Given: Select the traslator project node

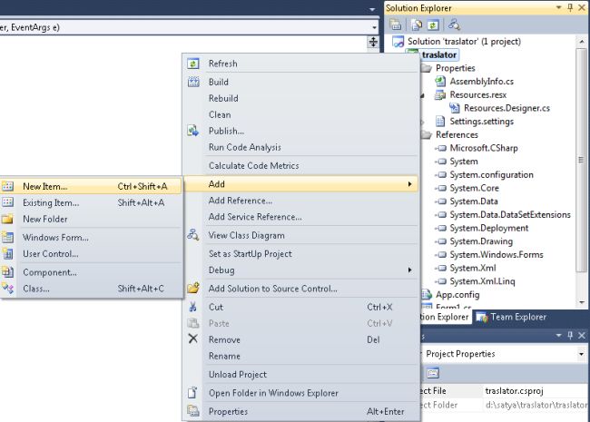Looking at the screenshot, I should pyautogui.click(x=439, y=55).
